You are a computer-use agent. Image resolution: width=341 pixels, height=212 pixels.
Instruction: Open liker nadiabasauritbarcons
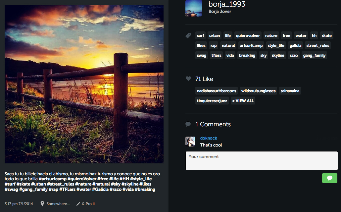click(x=217, y=91)
